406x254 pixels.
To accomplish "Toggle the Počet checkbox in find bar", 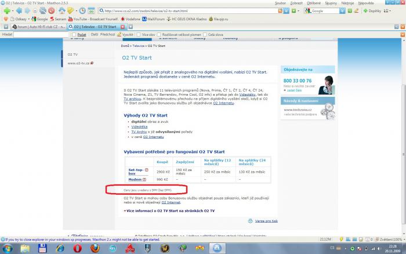I will [x=74, y=34].
